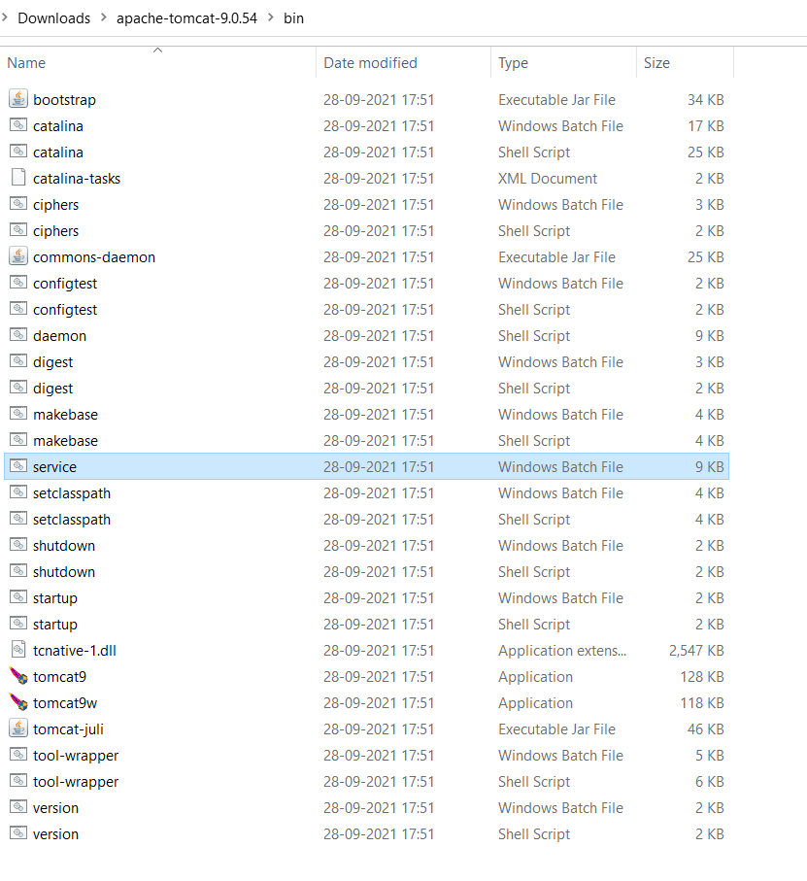This screenshot has height=881, width=807.
Task: Sort files by the Name column header
Action: click(x=157, y=63)
